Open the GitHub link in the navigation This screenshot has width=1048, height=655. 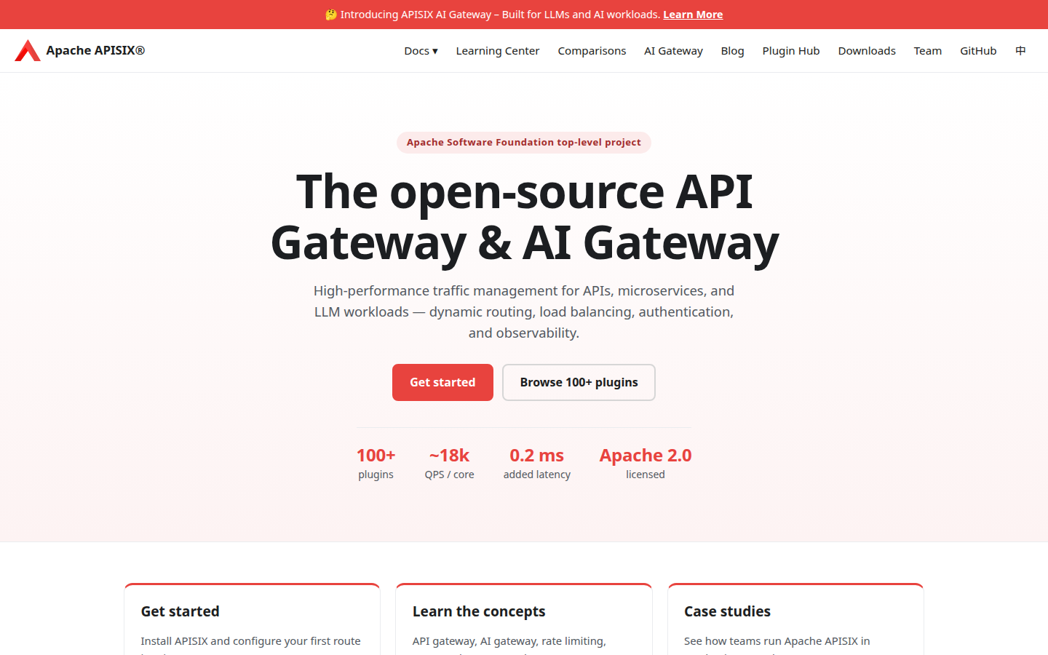(x=978, y=51)
